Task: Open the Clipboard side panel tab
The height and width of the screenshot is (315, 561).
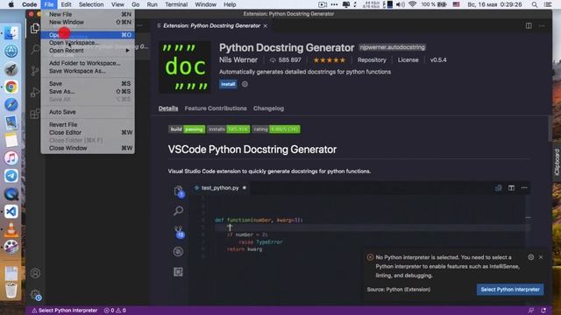Action: click(557, 162)
